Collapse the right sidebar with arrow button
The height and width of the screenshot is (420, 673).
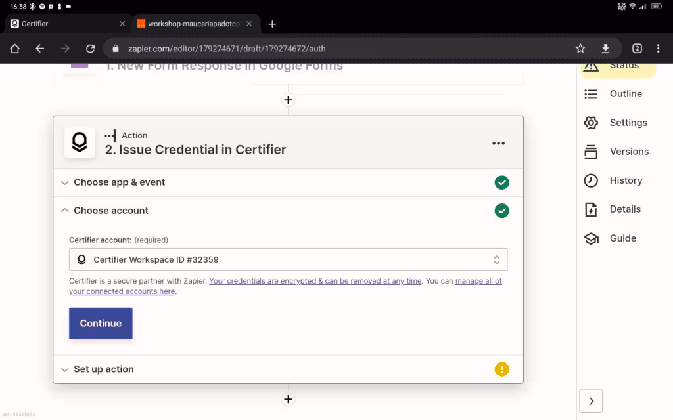591,401
